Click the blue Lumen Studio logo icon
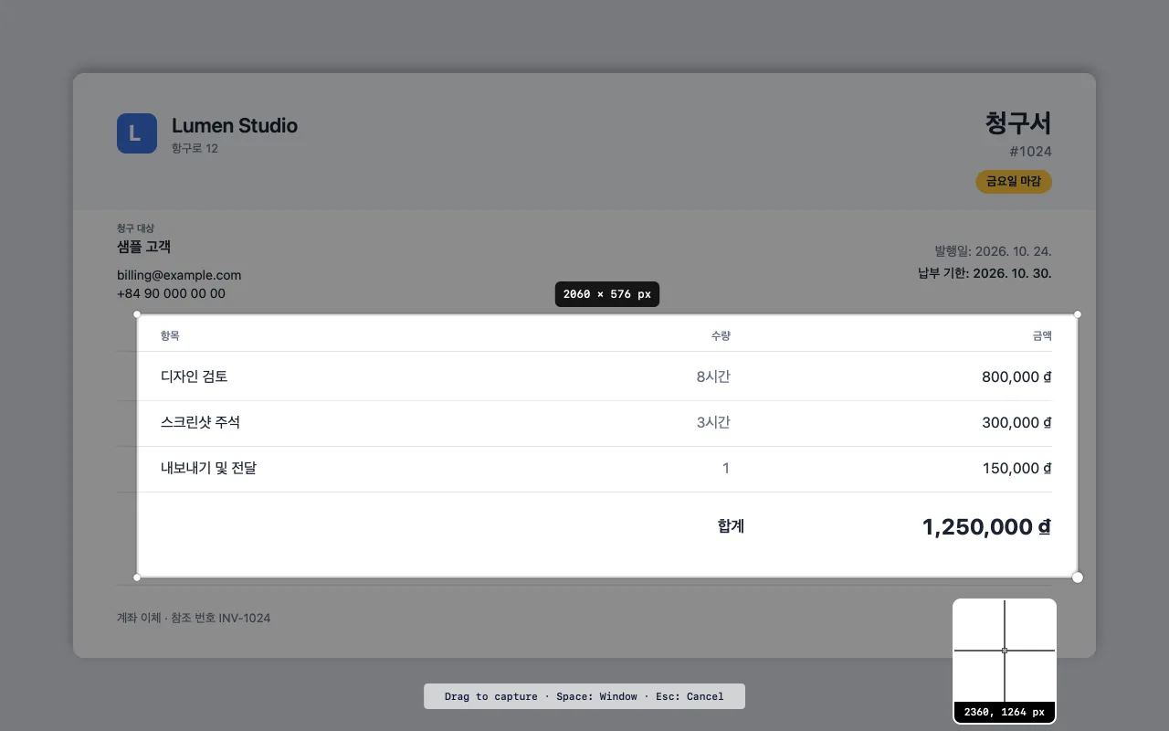This screenshot has height=731, width=1169. pyautogui.click(x=137, y=133)
